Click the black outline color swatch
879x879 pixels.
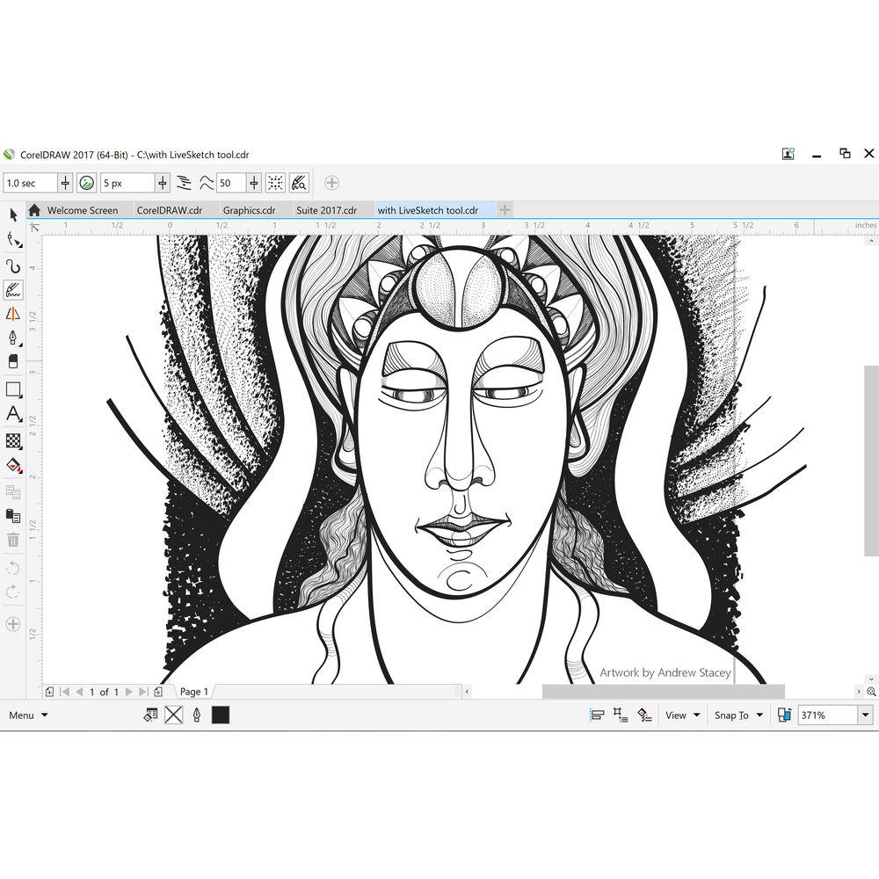click(221, 716)
